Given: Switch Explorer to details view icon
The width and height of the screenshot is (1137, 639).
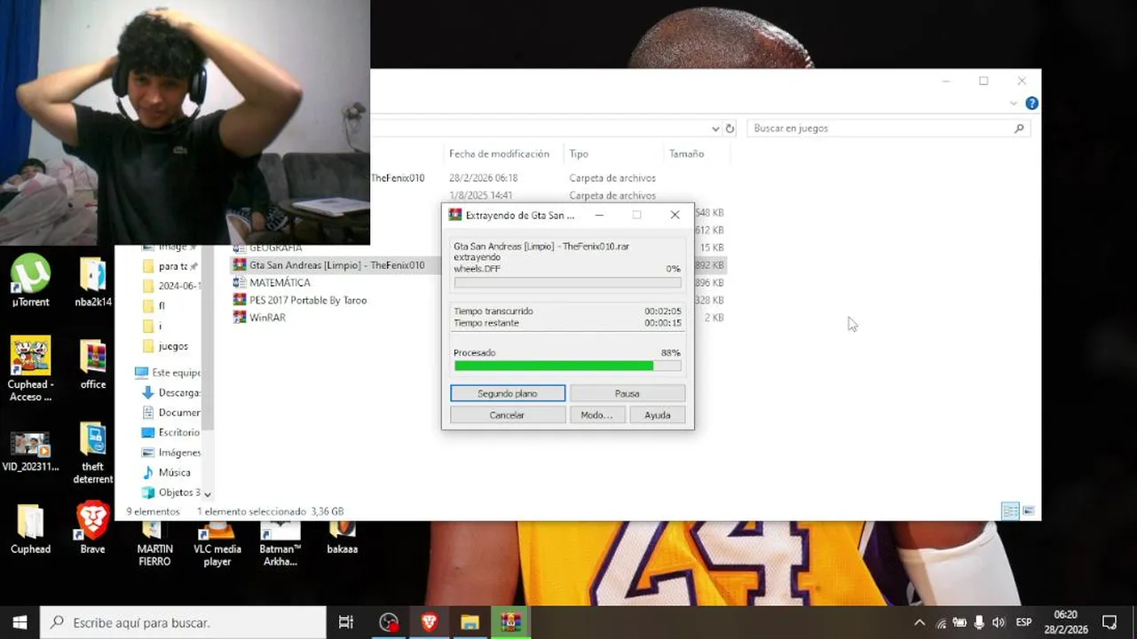Looking at the screenshot, I should pos(1010,510).
